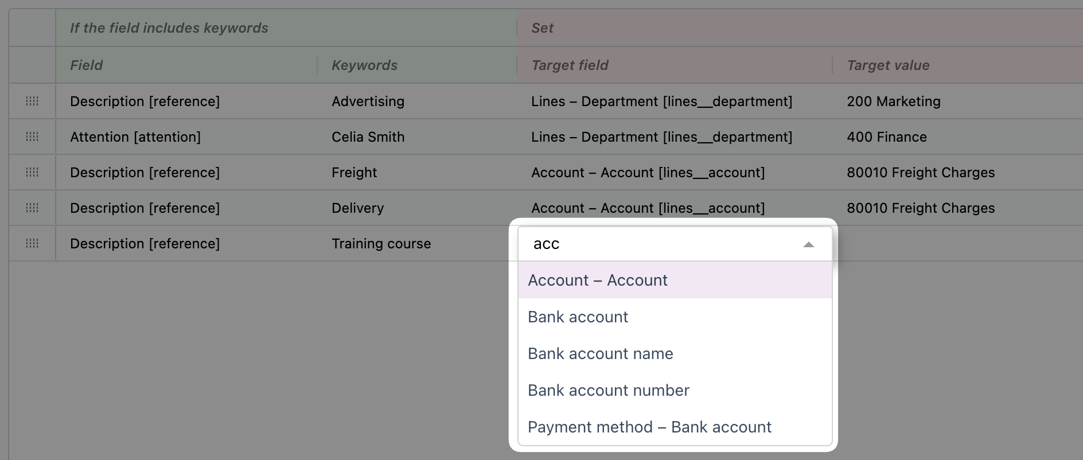Click the 'Set' group header

(800, 28)
